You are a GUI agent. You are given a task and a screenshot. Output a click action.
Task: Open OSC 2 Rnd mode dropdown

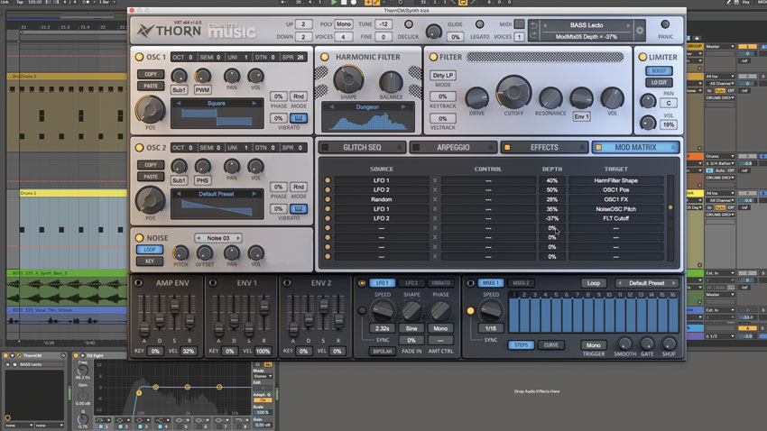tap(299, 187)
